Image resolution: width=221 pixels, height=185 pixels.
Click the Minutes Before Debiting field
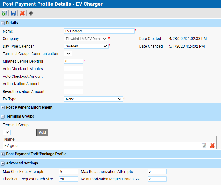coord(74,61)
